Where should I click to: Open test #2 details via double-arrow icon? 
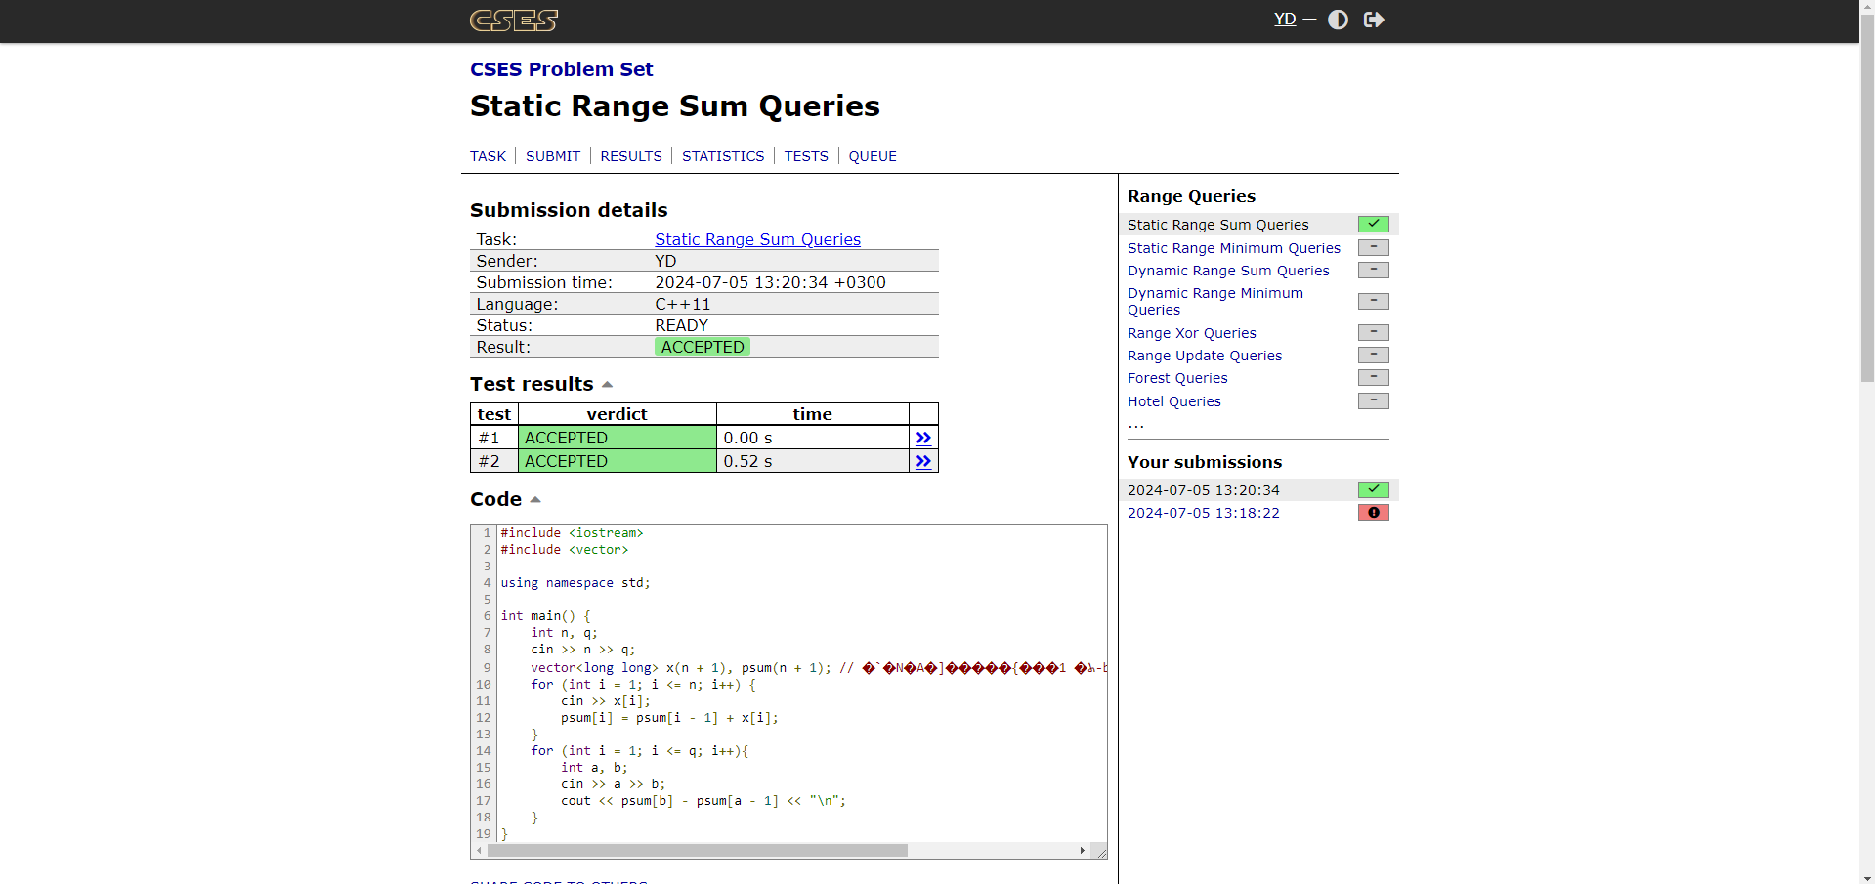tap(922, 461)
